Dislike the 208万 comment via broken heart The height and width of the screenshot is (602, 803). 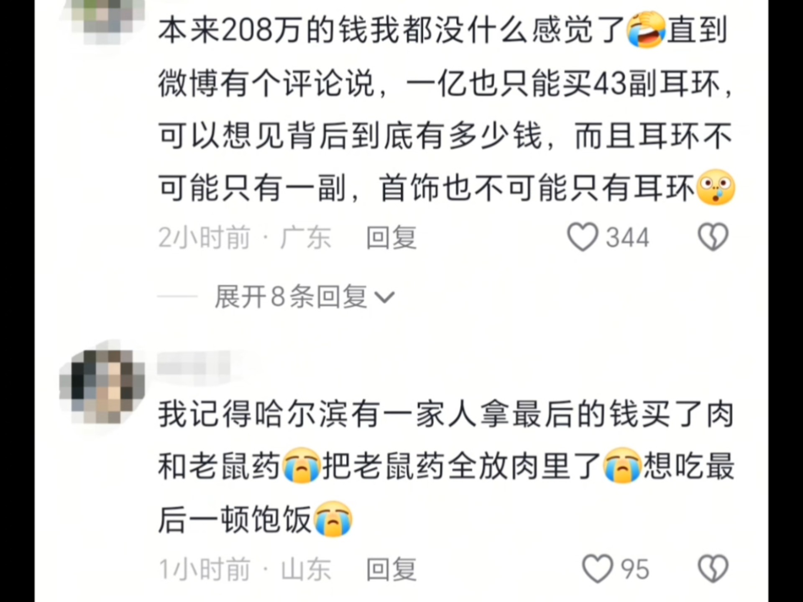pos(713,237)
